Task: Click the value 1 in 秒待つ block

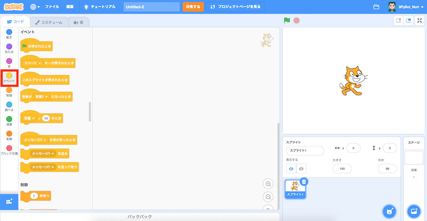Action: click(x=34, y=196)
